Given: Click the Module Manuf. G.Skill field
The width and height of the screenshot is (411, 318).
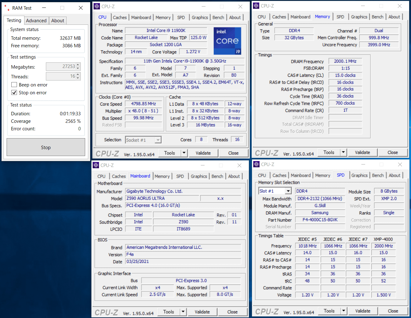Looking at the screenshot, I should [x=320, y=206].
